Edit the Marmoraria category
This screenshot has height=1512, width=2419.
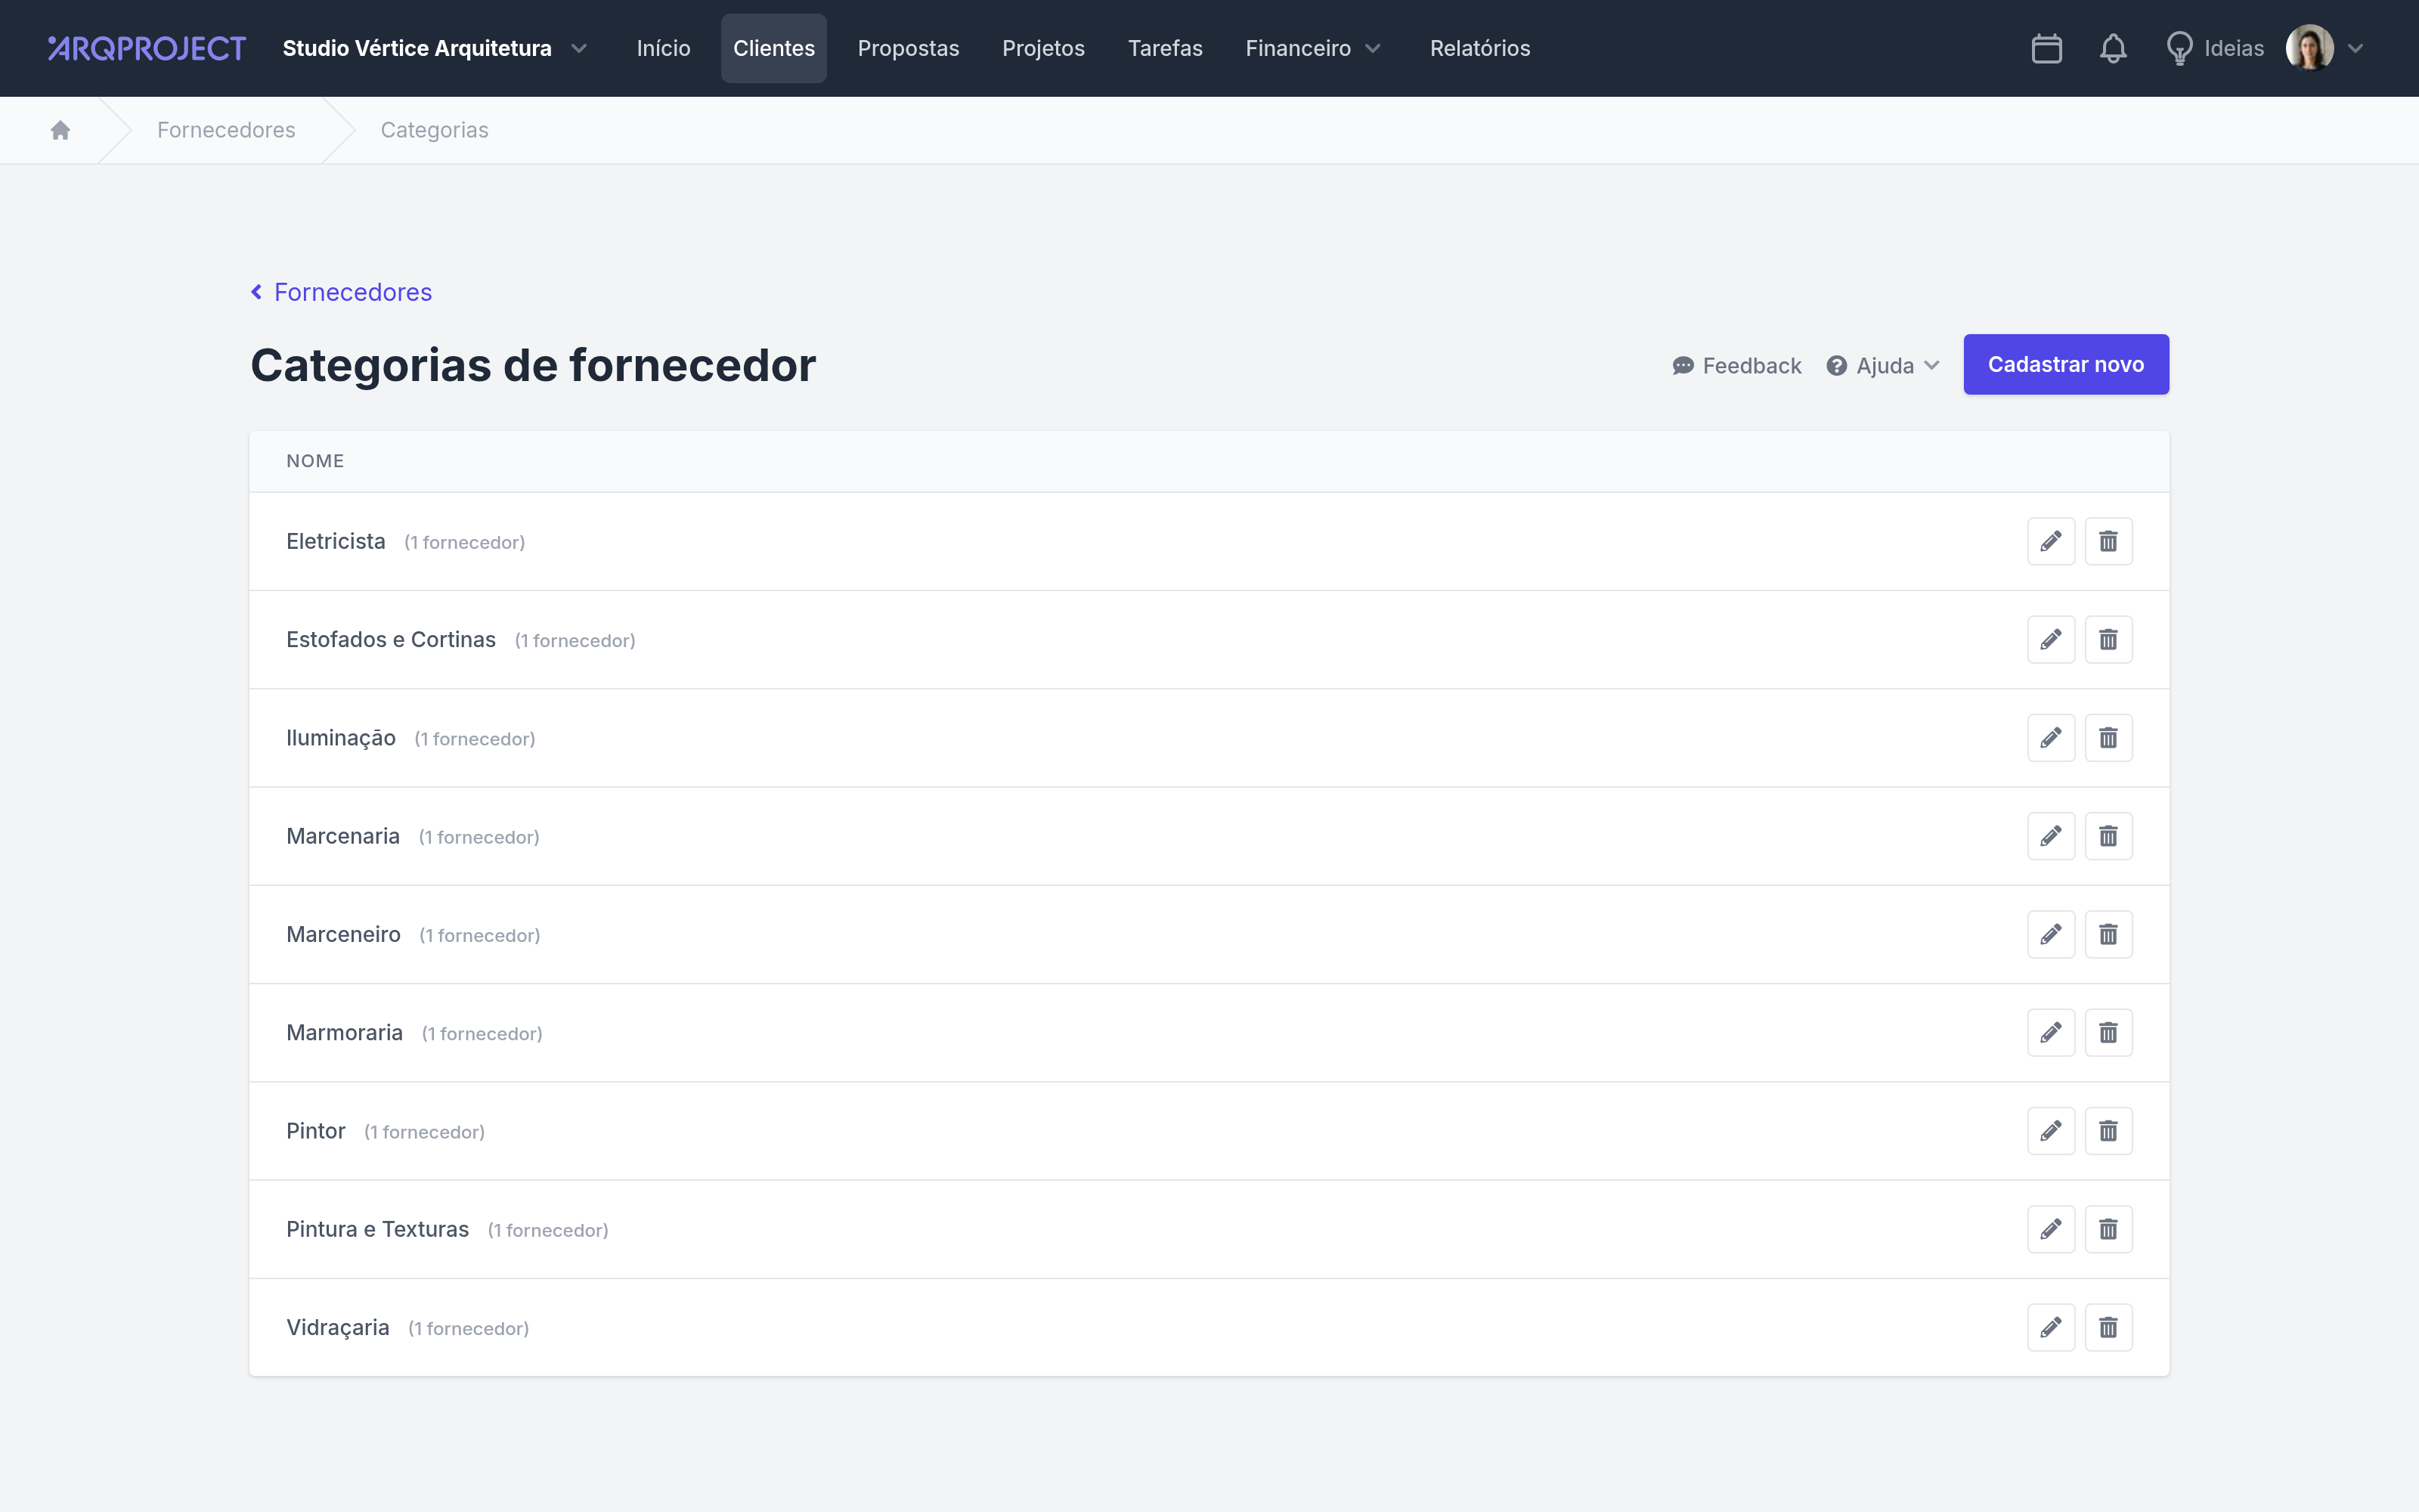tap(2051, 1032)
